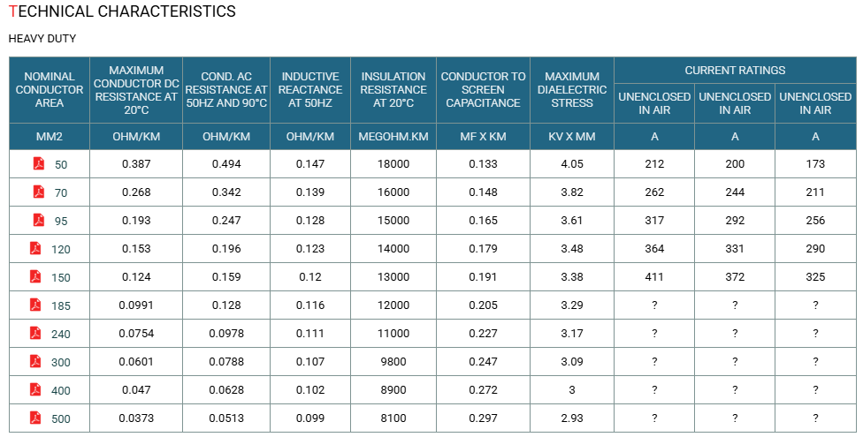Open the PDF icon for 120 mm2
Image resolution: width=863 pixels, height=437 pixels.
point(35,248)
